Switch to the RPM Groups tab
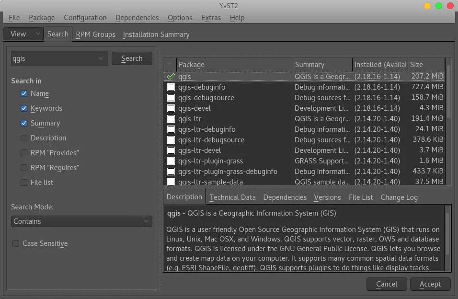 coord(95,34)
